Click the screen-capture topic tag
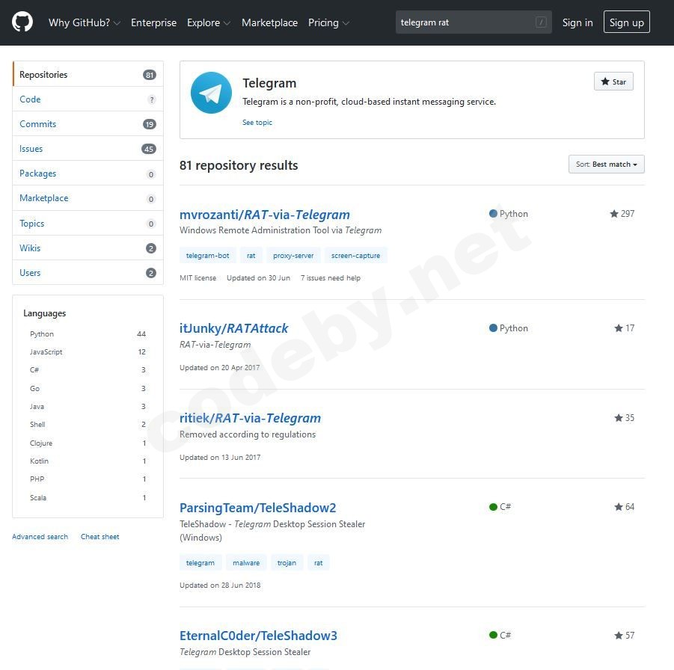This screenshot has height=670, width=674. click(x=355, y=255)
